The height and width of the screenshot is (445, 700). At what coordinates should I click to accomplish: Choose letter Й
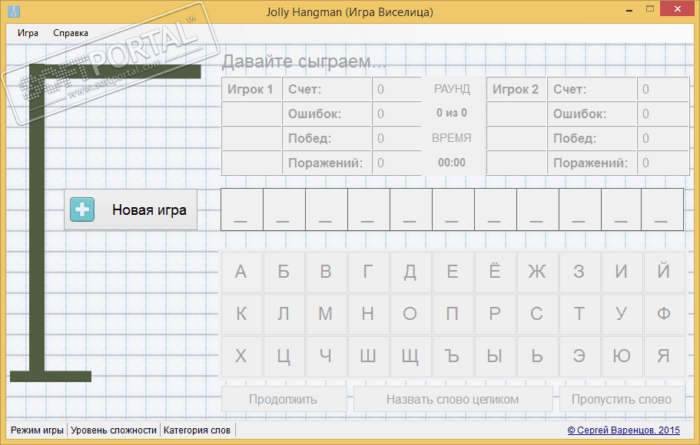pyautogui.click(x=664, y=272)
